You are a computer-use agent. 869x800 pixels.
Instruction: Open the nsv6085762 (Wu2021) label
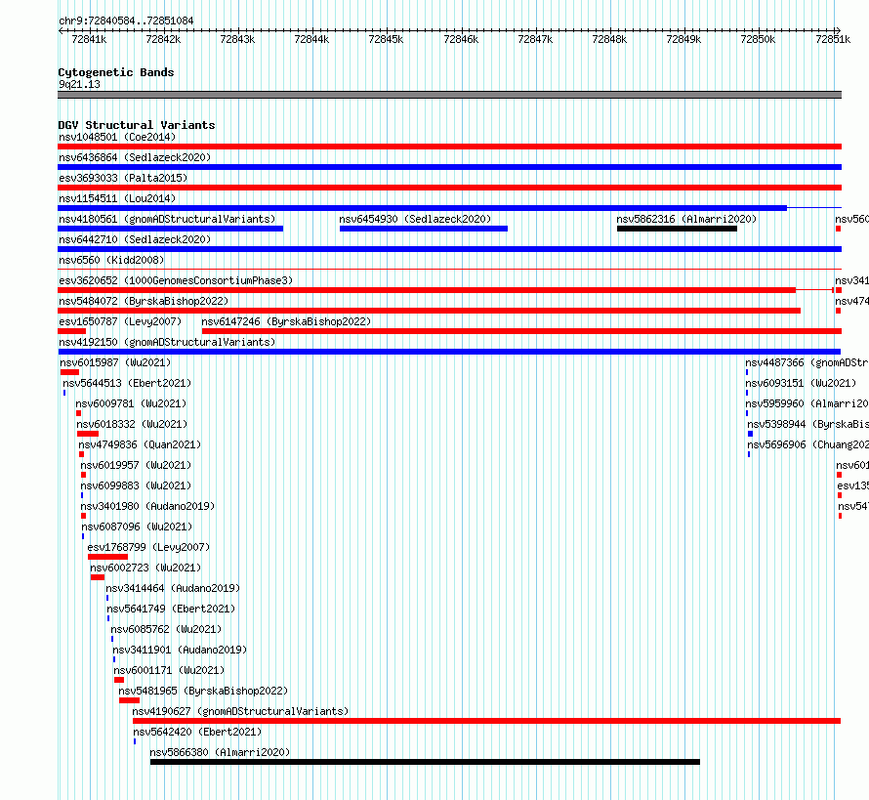click(x=166, y=629)
